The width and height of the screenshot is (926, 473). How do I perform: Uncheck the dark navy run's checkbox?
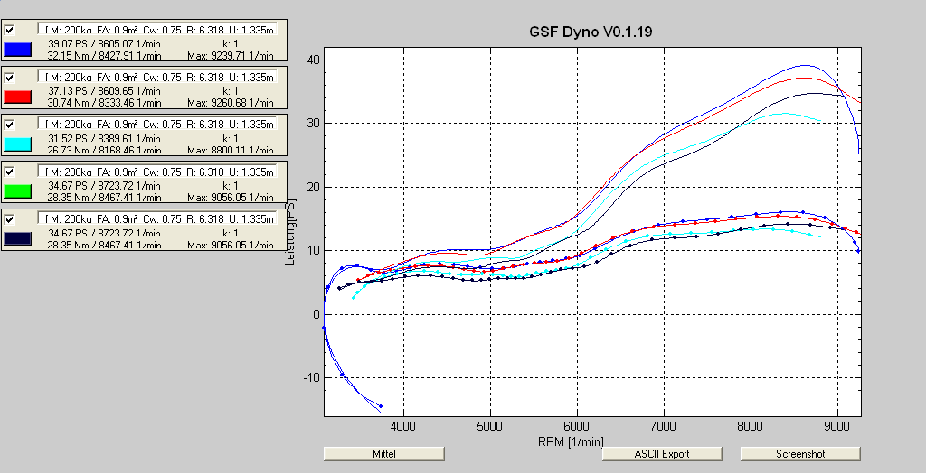coord(10,218)
